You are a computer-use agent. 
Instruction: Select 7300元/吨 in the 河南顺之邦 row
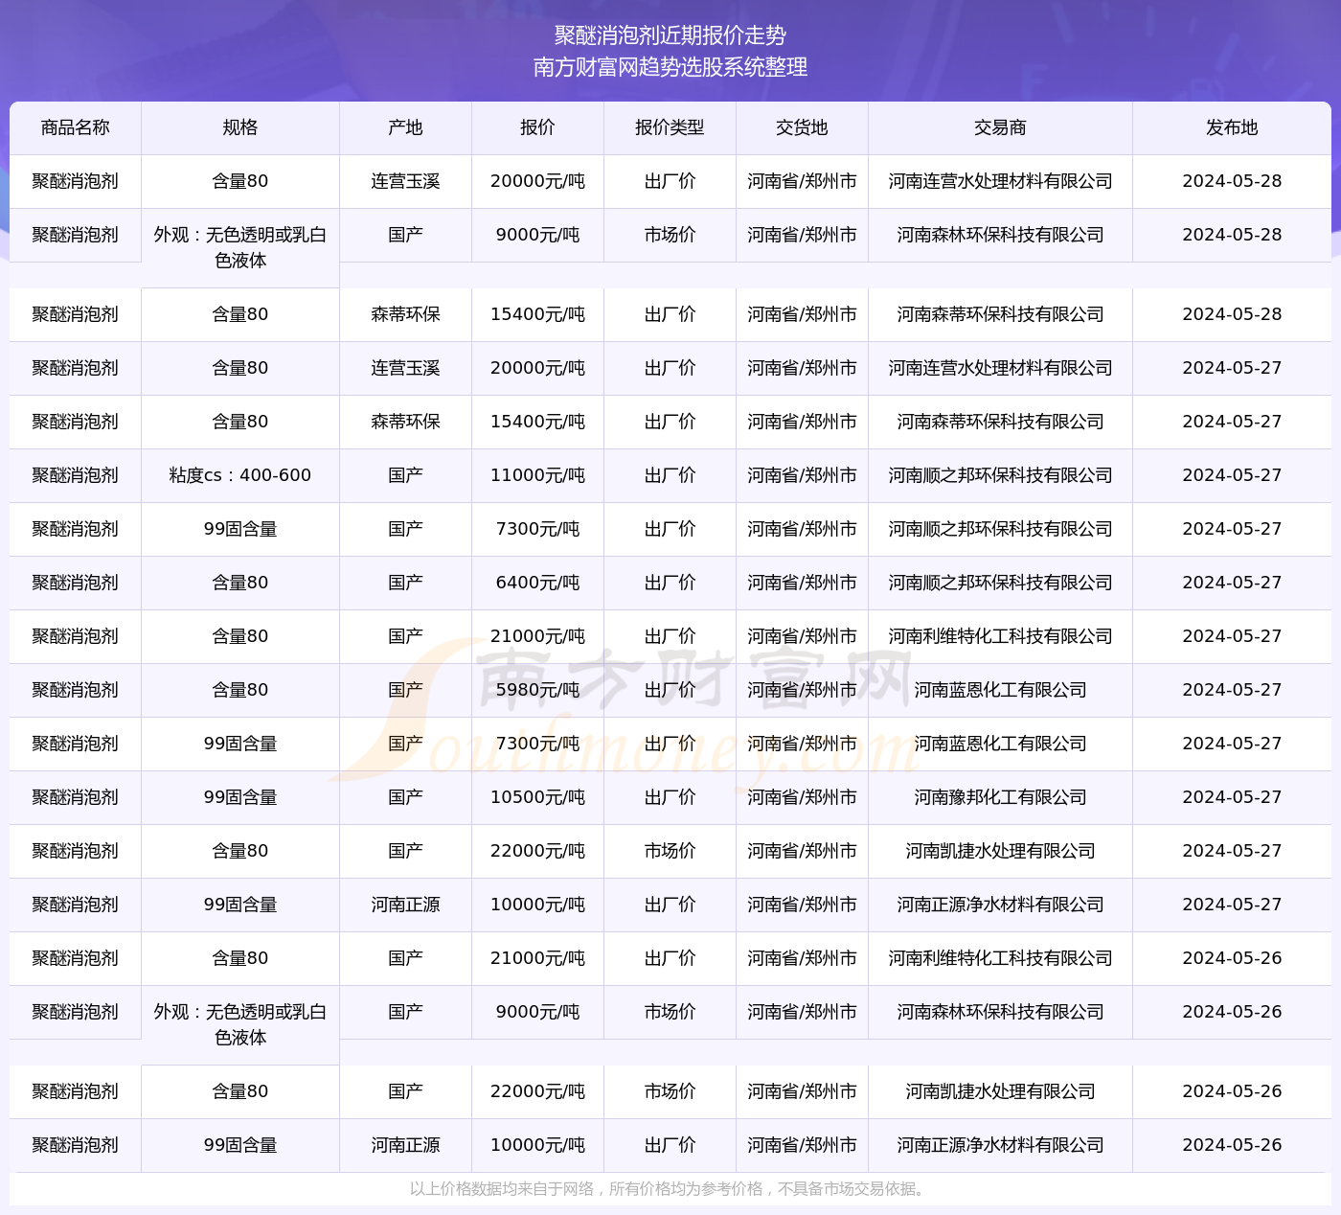tap(537, 529)
